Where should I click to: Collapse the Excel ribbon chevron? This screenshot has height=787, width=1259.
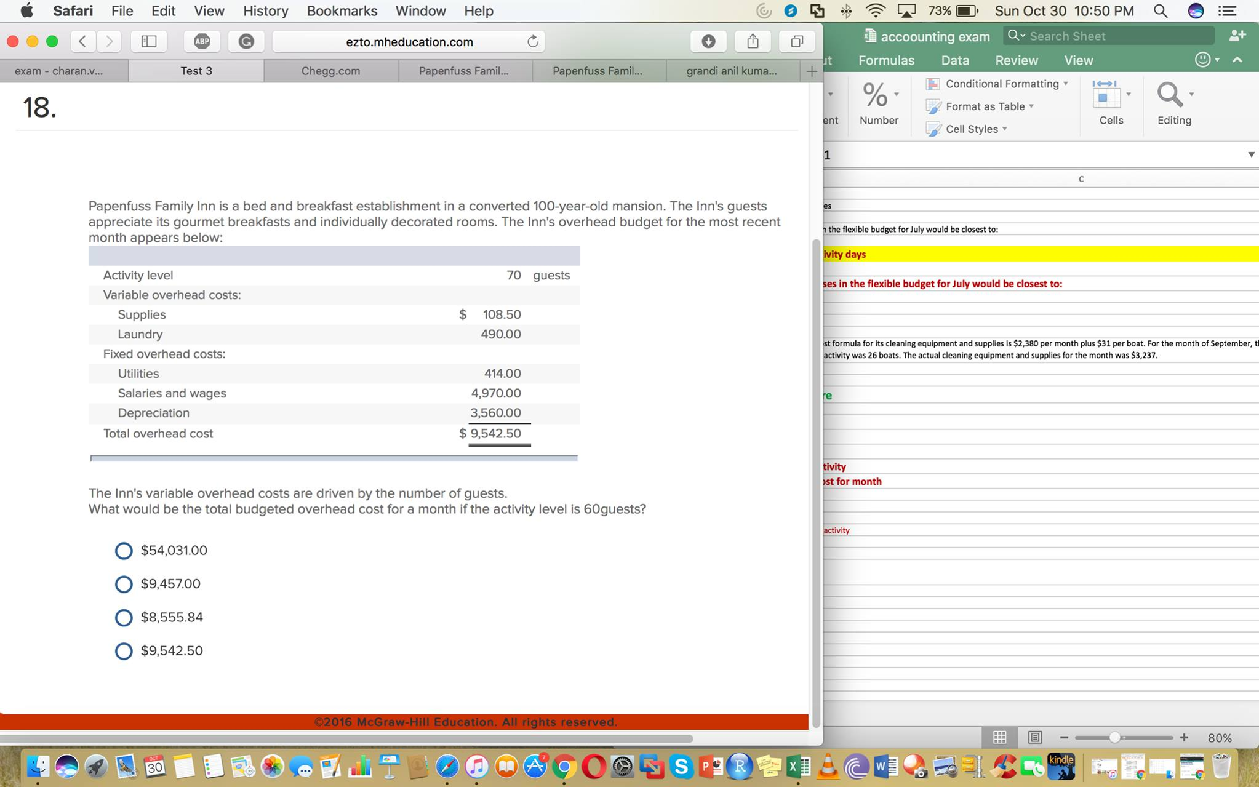(x=1237, y=60)
